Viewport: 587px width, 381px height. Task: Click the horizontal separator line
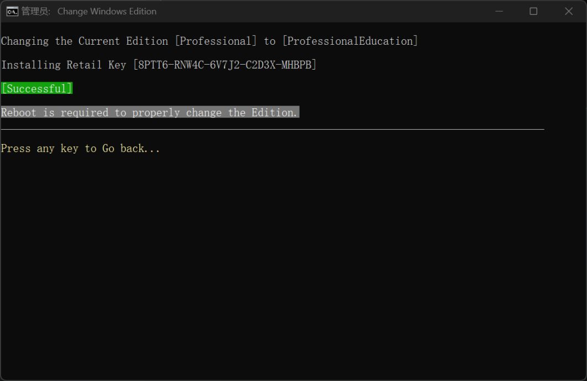(x=272, y=130)
